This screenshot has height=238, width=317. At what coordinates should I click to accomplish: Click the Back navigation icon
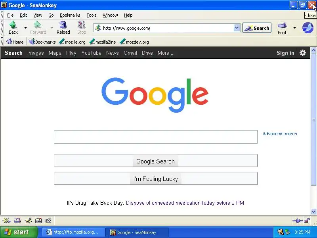coord(13,25)
